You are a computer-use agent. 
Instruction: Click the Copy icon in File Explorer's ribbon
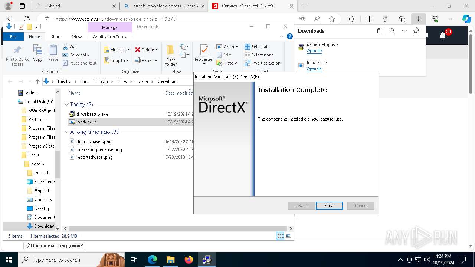37,53
